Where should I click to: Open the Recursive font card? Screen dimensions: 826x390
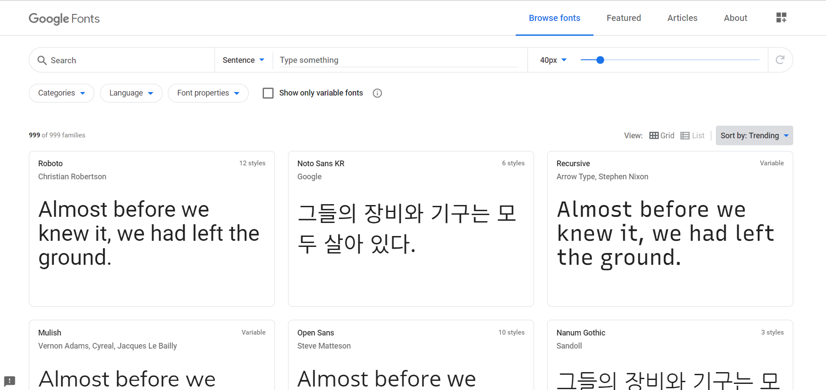point(670,229)
